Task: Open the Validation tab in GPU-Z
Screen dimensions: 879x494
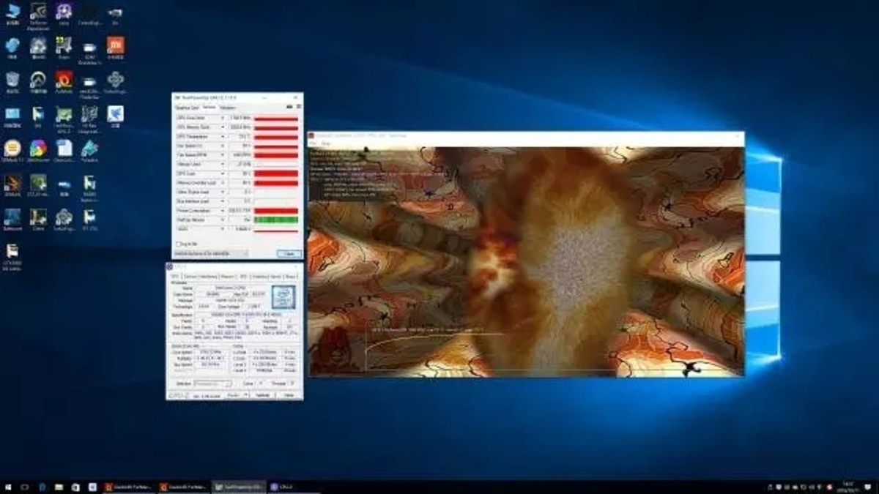Action: [228, 108]
